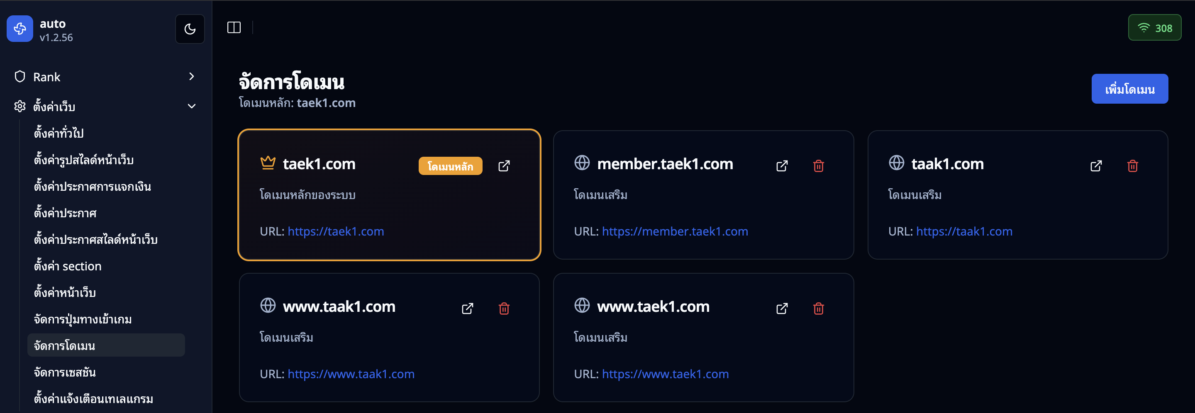Delete www.taek1.com with trash icon
The width and height of the screenshot is (1195, 413).
coord(818,309)
